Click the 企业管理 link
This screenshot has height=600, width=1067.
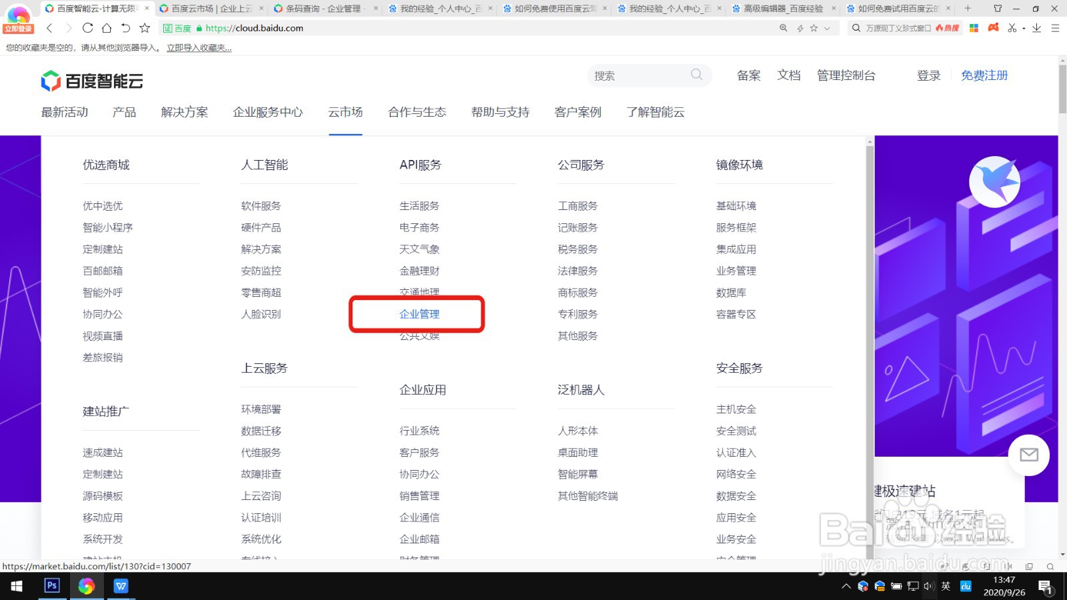(x=419, y=314)
